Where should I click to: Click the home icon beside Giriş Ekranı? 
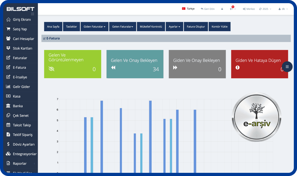tap(8, 20)
